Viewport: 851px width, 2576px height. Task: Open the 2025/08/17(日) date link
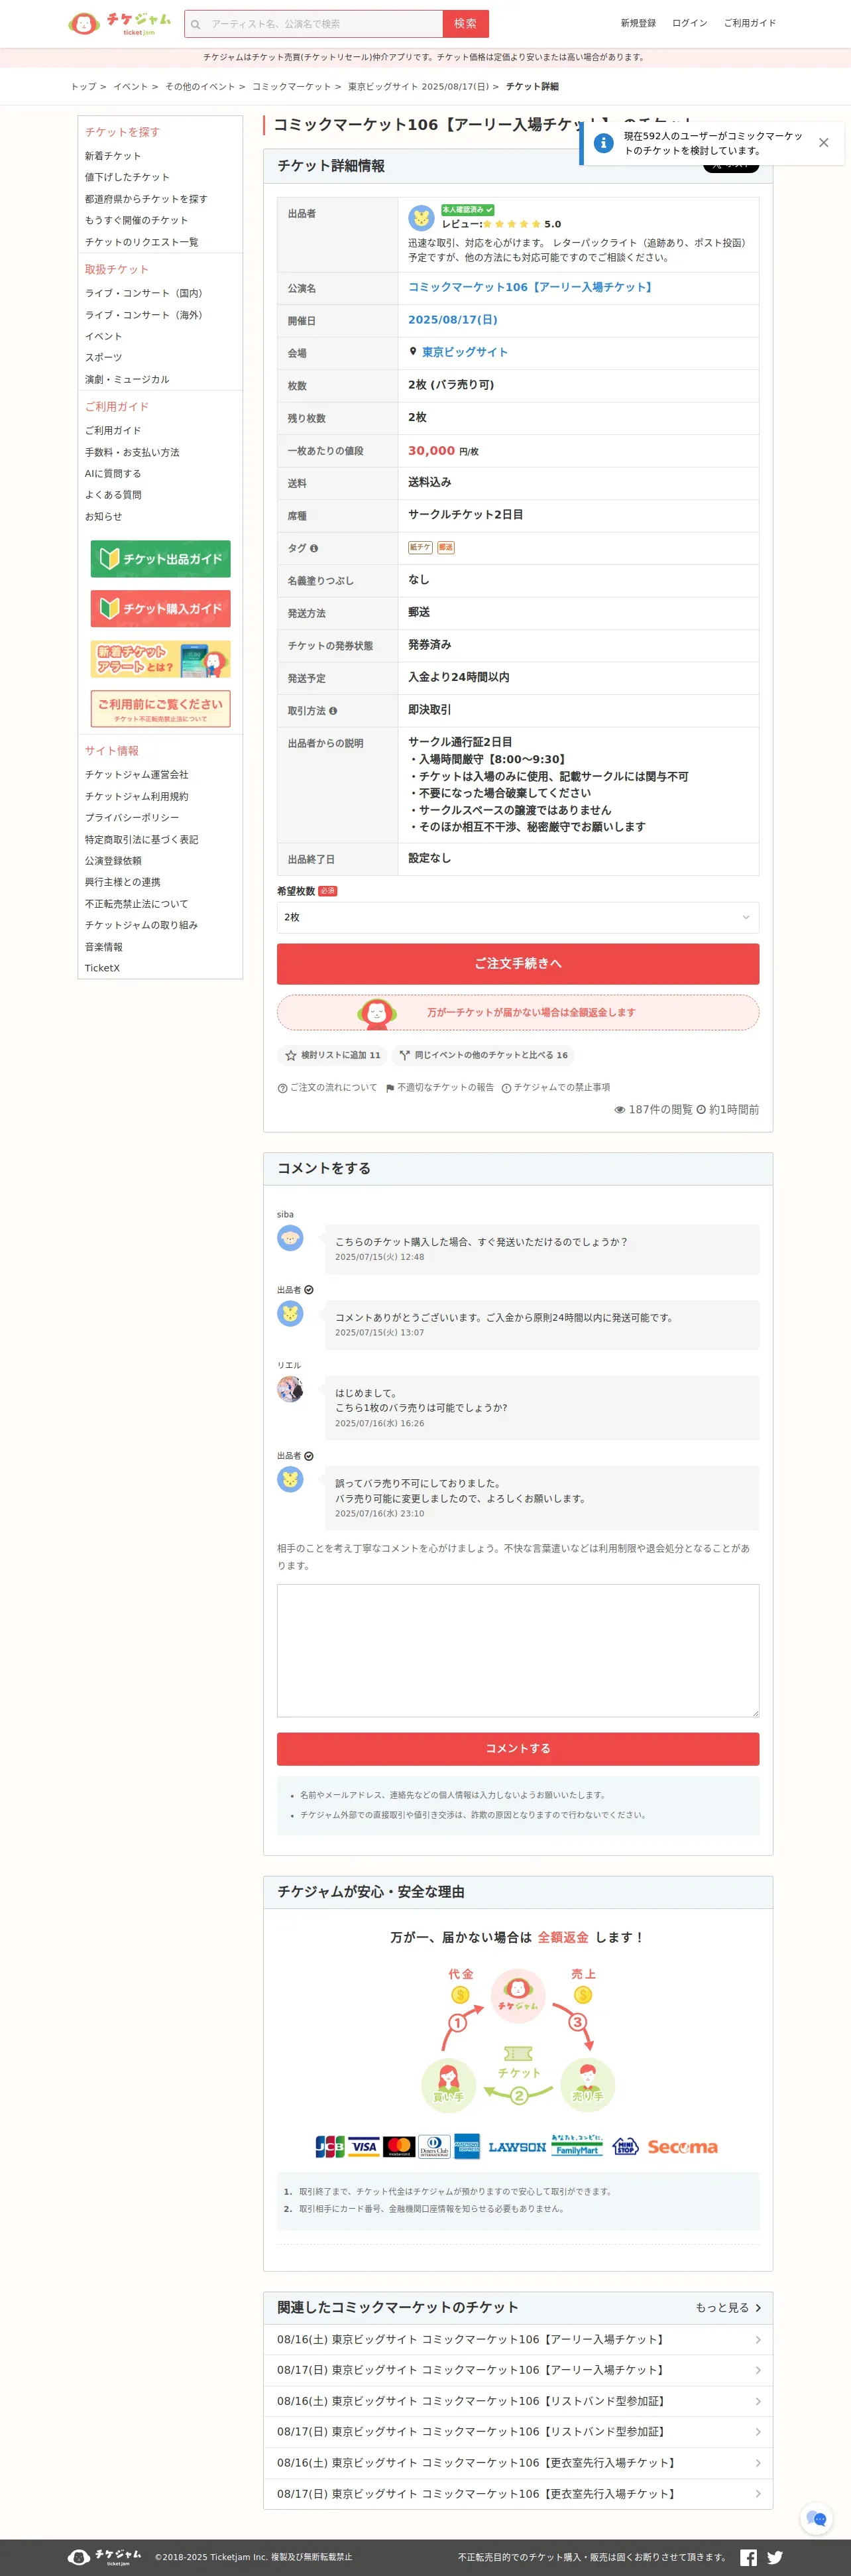[452, 320]
